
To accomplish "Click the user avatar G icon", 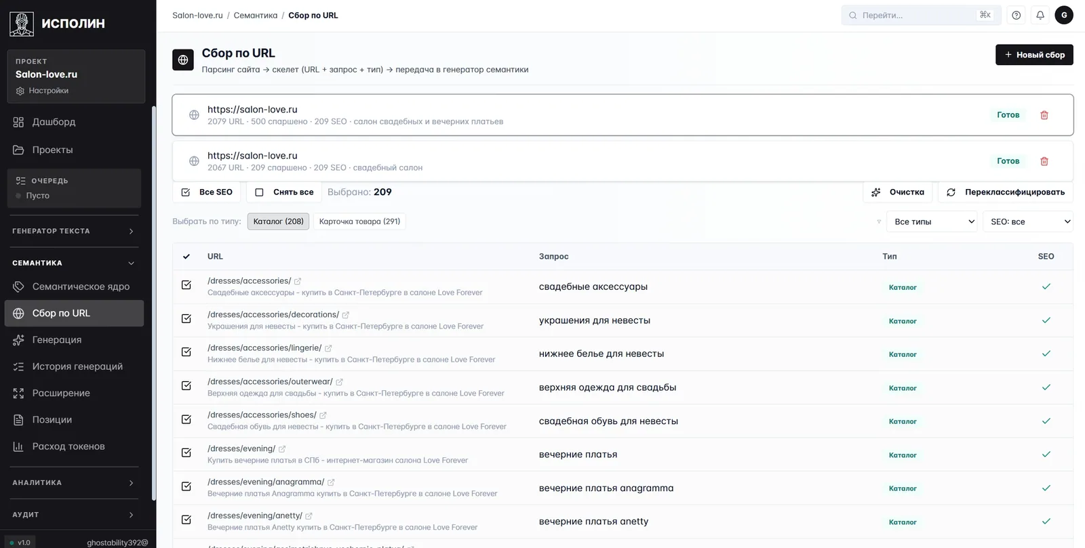I will (1064, 15).
